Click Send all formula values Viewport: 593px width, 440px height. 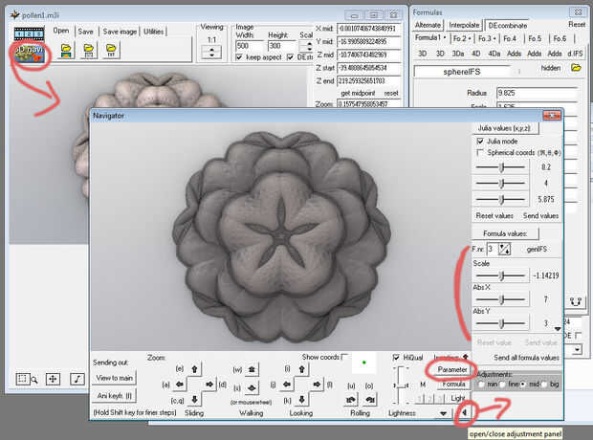526,358
